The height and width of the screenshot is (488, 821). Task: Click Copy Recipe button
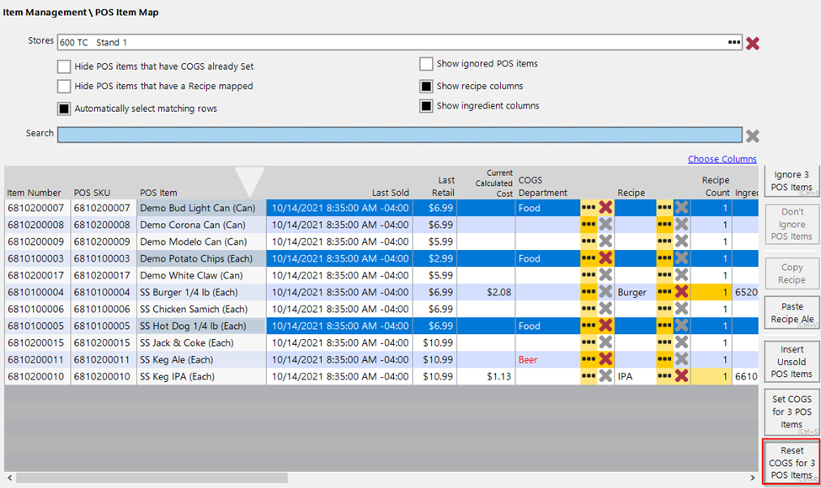[x=792, y=273]
